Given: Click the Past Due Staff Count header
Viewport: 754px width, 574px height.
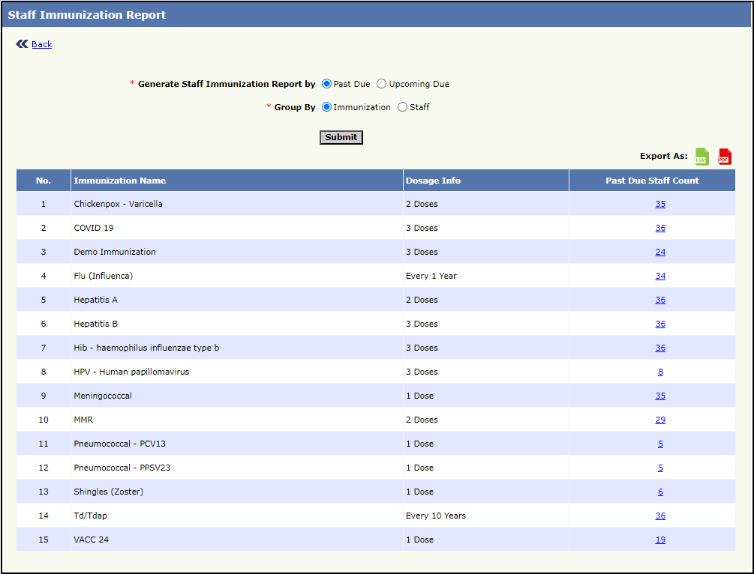Looking at the screenshot, I should point(652,181).
